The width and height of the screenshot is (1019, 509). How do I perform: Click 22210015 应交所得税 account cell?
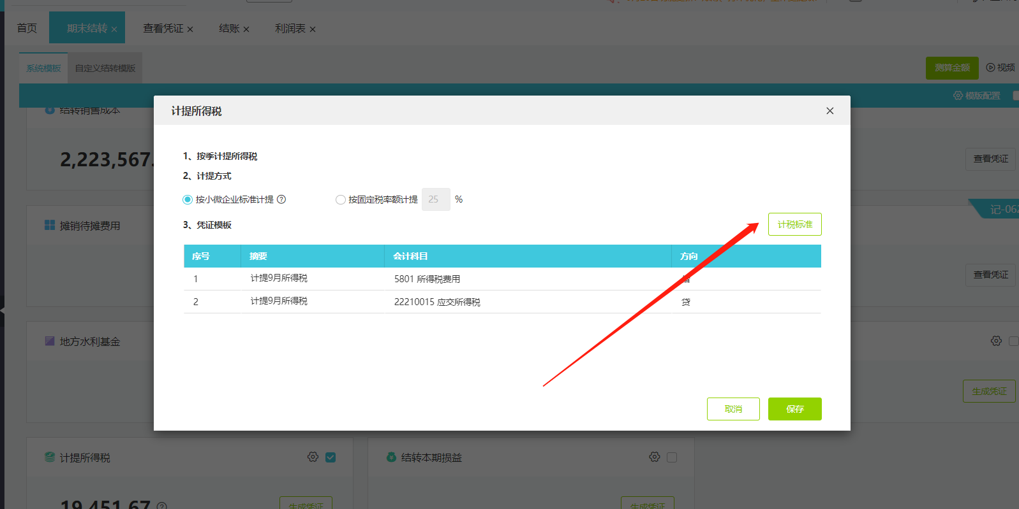point(437,302)
